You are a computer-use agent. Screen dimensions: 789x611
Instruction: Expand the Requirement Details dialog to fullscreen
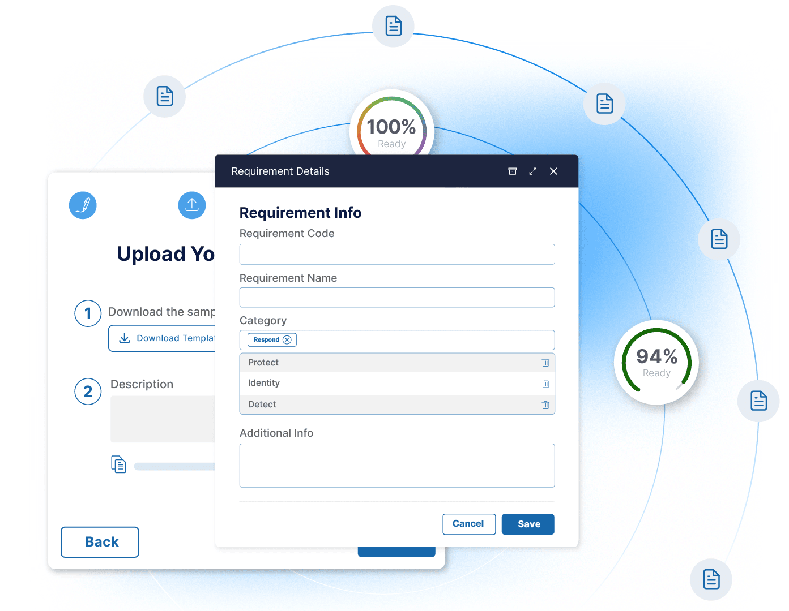click(533, 171)
